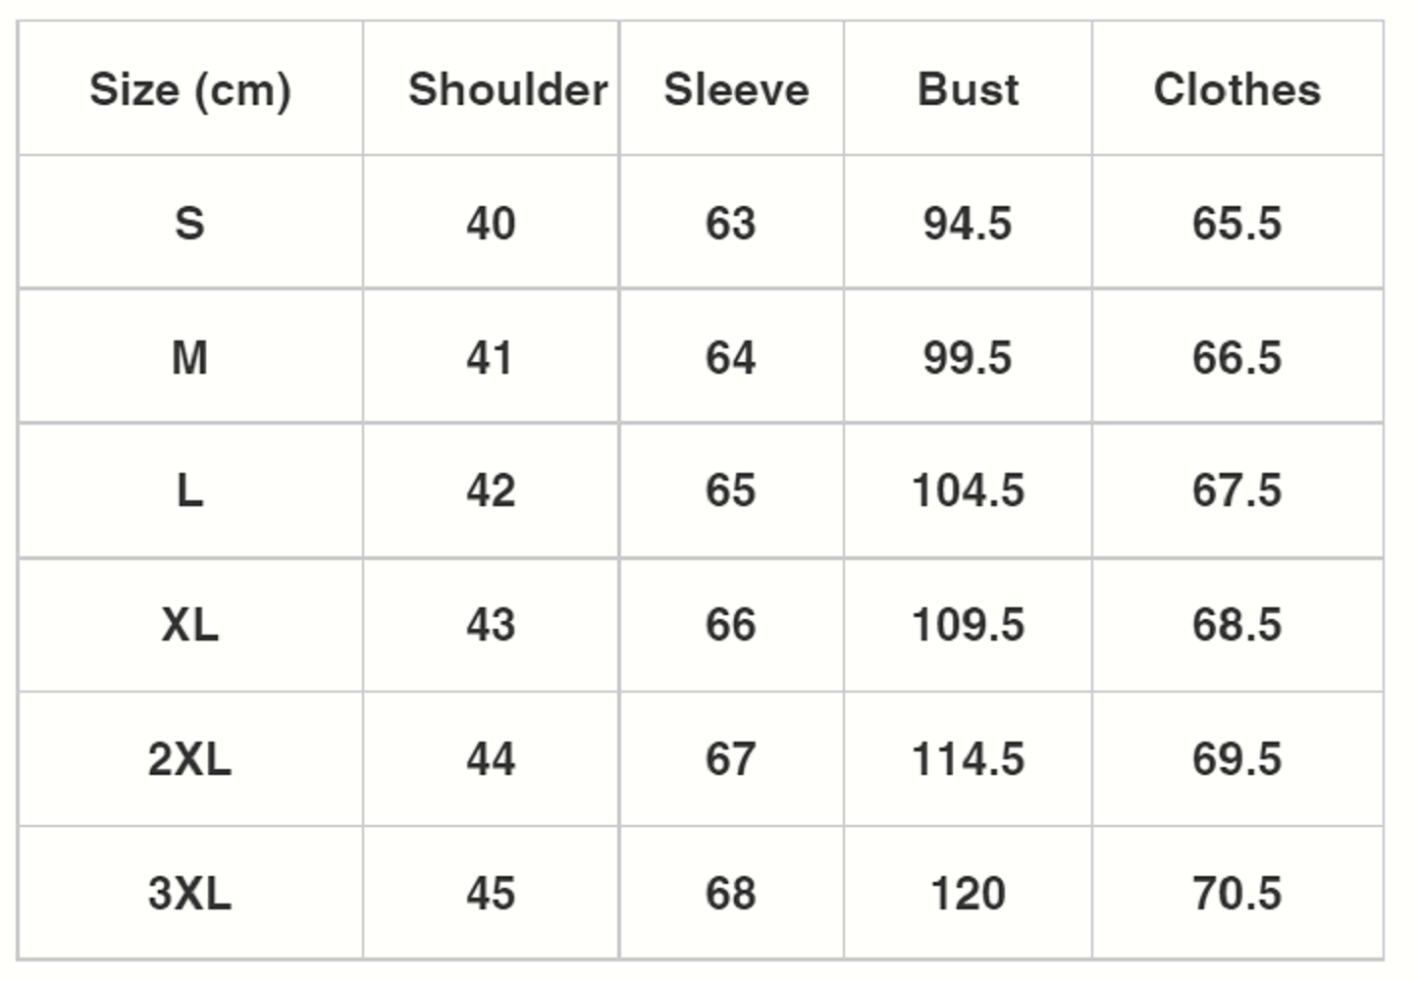Click the bust value 94.5
The width and height of the screenshot is (1418, 981).
click(968, 223)
